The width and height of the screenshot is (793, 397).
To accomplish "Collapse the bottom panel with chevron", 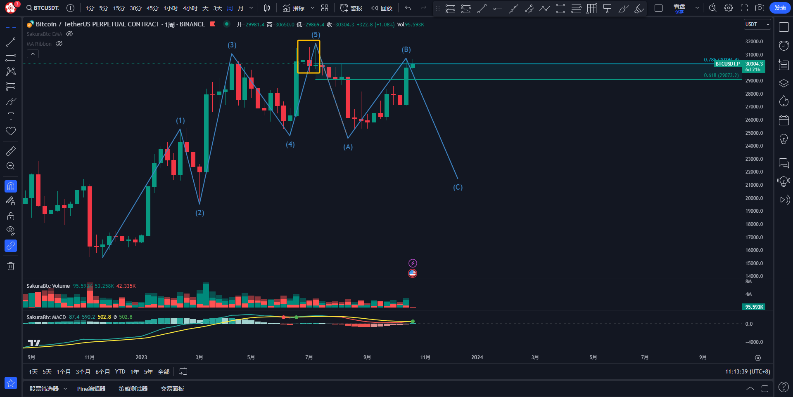I will pyautogui.click(x=750, y=388).
